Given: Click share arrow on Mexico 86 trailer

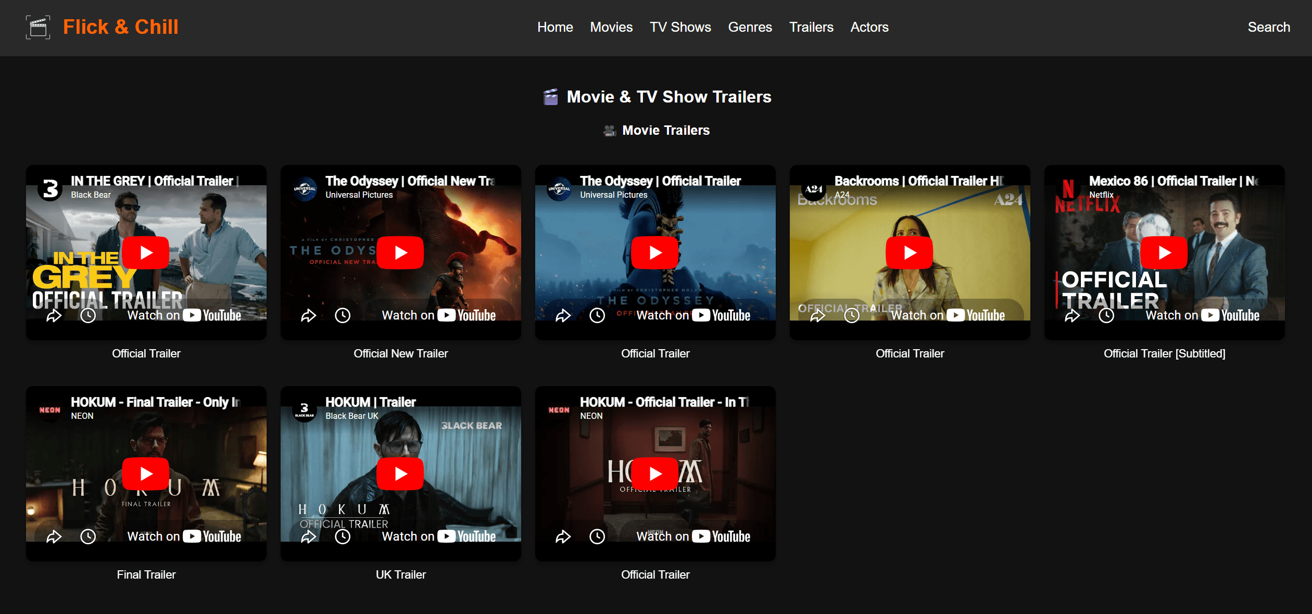Looking at the screenshot, I should 1073,315.
